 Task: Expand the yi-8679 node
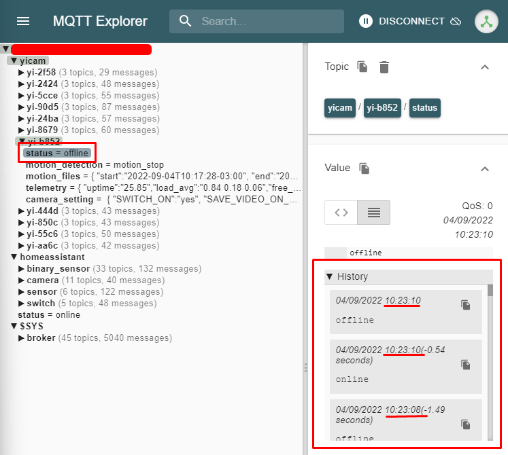tap(21, 130)
